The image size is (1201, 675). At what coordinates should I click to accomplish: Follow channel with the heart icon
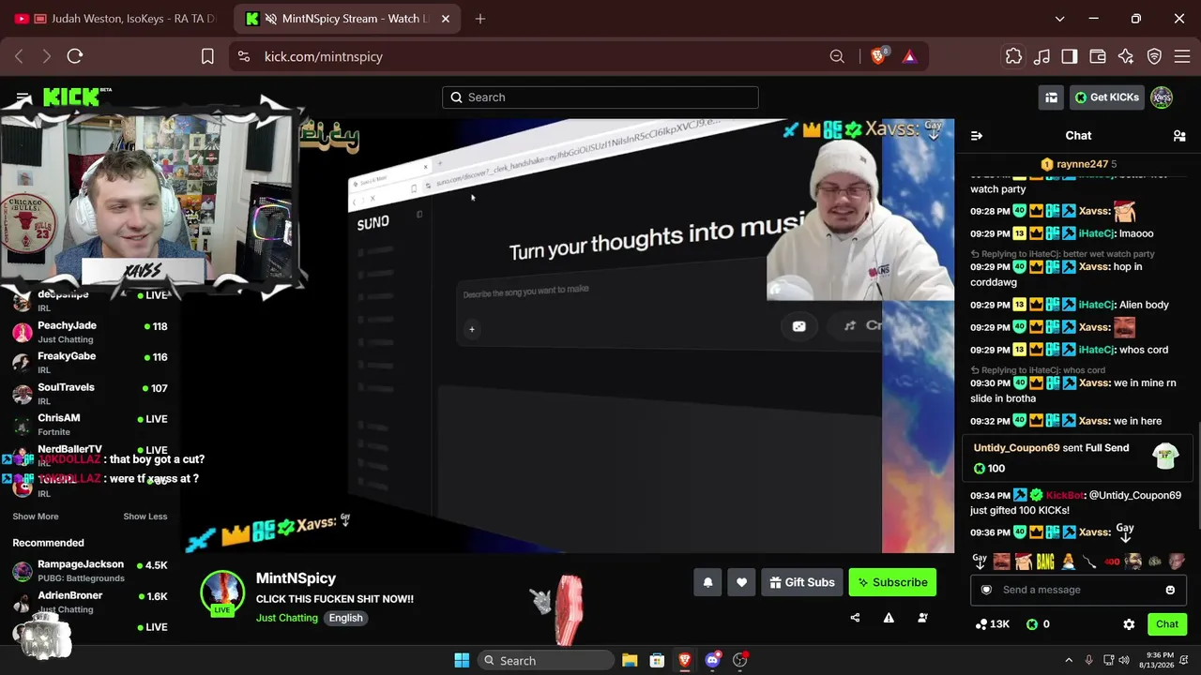741,582
